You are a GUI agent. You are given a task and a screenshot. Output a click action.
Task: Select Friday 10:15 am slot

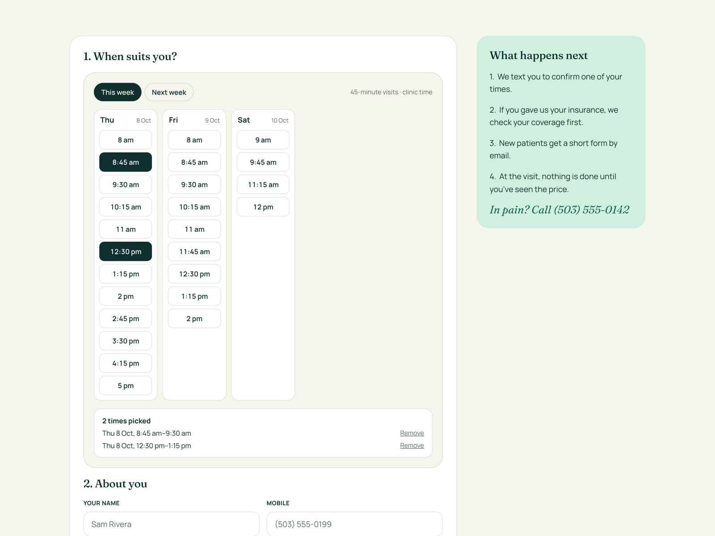point(194,207)
